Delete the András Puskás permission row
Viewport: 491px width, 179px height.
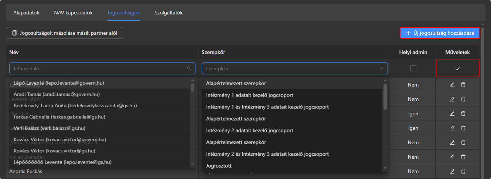[463, 171]
